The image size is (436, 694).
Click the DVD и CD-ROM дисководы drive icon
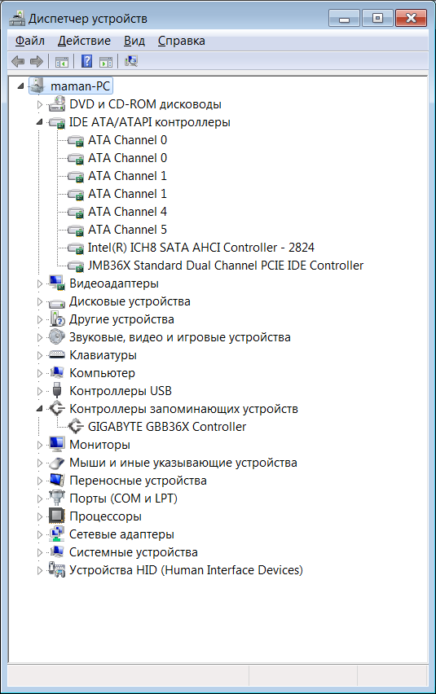[x=57, y=104]
